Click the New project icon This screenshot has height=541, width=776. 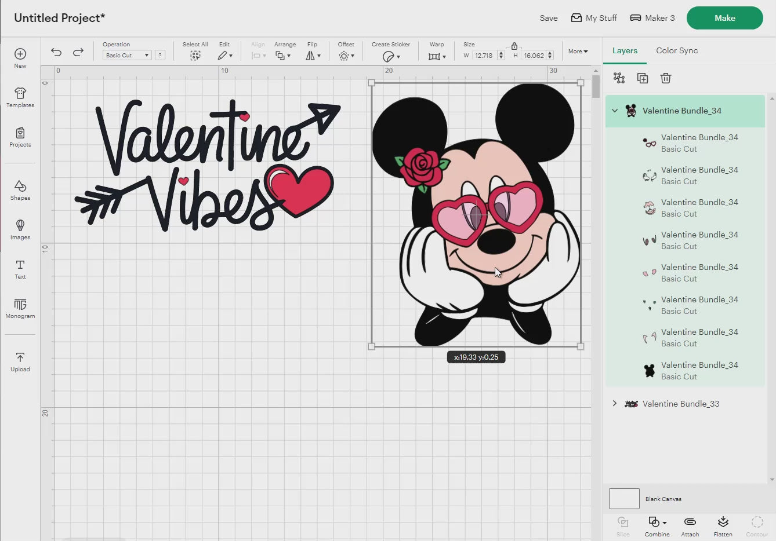tap(20, 54)
